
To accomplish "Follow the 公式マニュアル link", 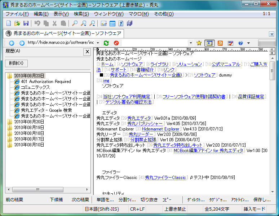I will 226,64.
